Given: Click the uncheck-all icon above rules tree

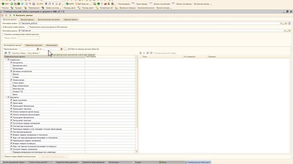Looking at the screenshot, I should (9, 53).
